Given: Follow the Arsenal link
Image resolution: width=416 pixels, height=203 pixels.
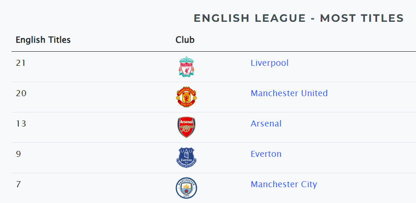Looking at the screenshot, I should [266, 124].
